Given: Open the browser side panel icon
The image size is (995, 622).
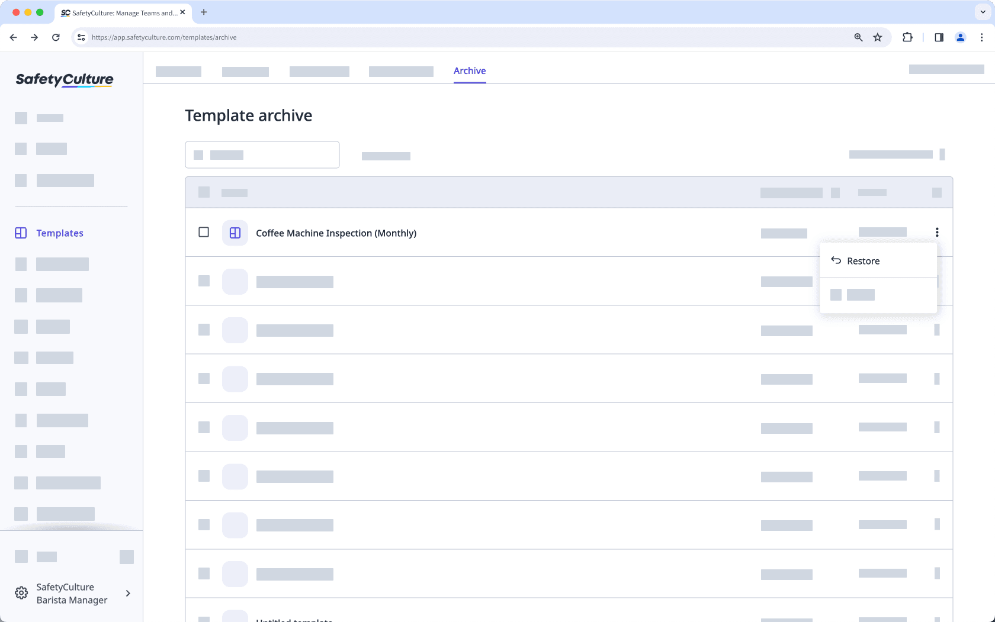Looking at the screenshot, I should point(938,37).
